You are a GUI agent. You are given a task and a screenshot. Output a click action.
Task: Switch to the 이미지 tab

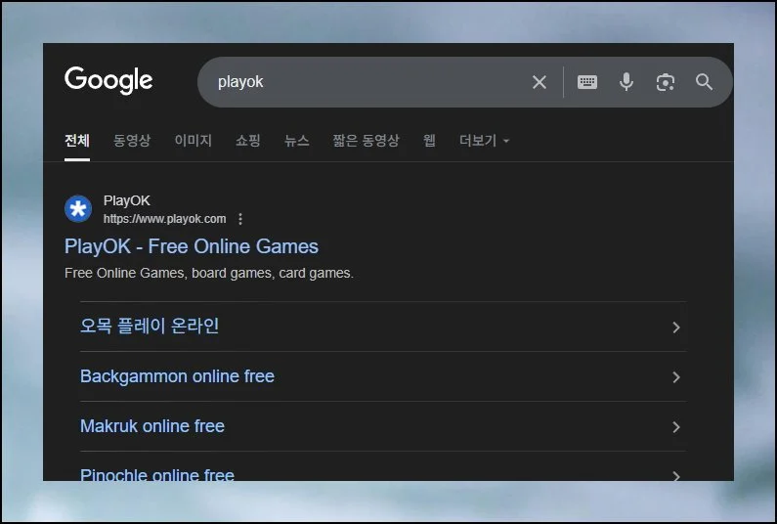[x=193, y=141]
